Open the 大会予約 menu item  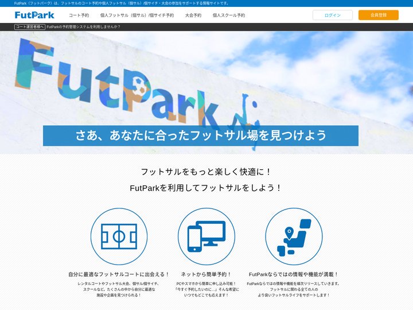coord(193,15)
